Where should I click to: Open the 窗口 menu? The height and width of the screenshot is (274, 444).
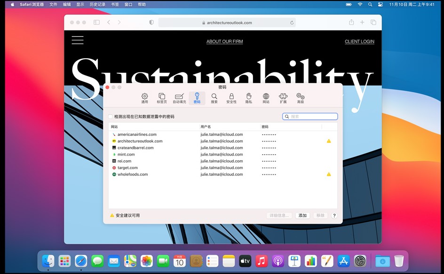(128, 4)
